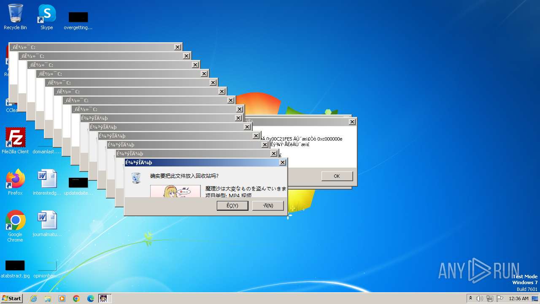The height and width of the screenshot is (304, 540).
Task: Open the network tray icon
Action: point(490,299)
